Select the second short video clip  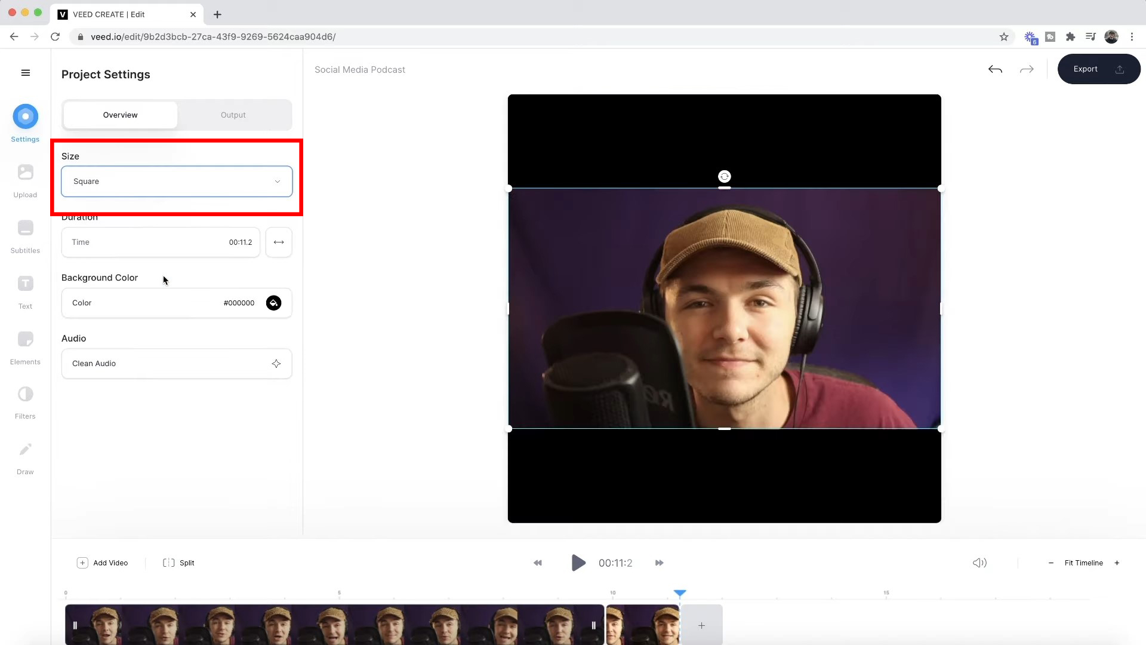(x=643, y=625)
